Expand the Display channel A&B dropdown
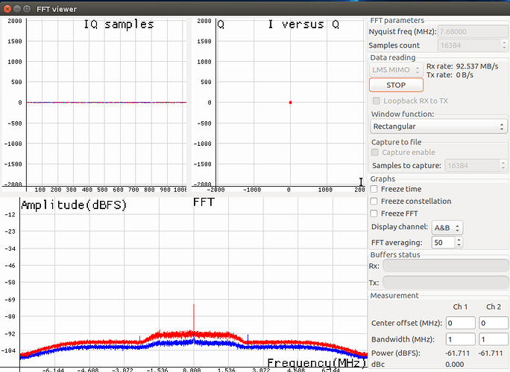510x372 pixels. [447, 227]
